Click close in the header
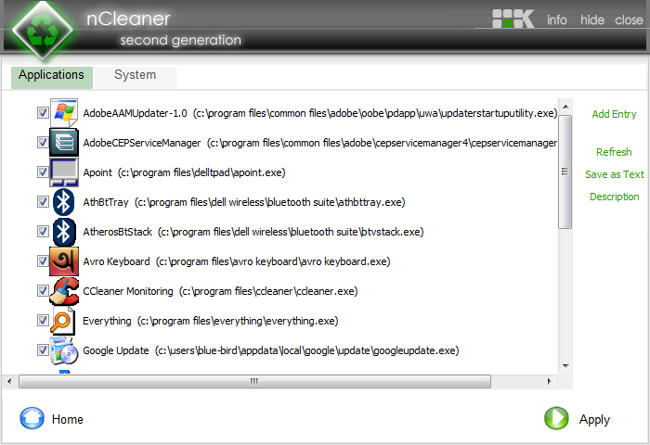 (x=629, y=19)
